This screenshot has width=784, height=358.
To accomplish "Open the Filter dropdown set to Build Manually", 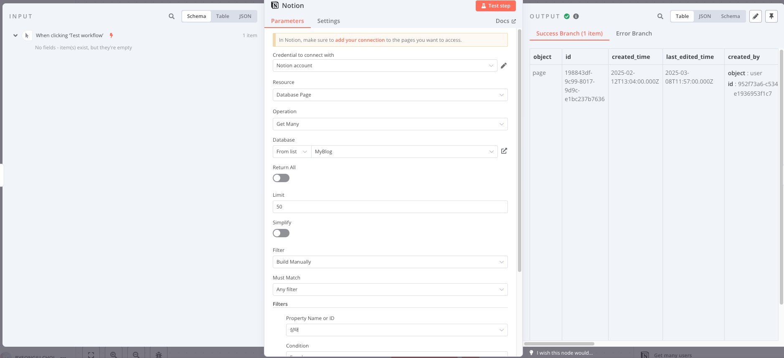I will (x=390, y=262).
